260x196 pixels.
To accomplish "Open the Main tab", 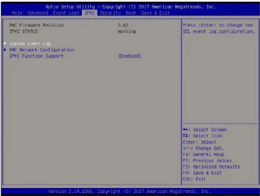I will click(17, 13).
